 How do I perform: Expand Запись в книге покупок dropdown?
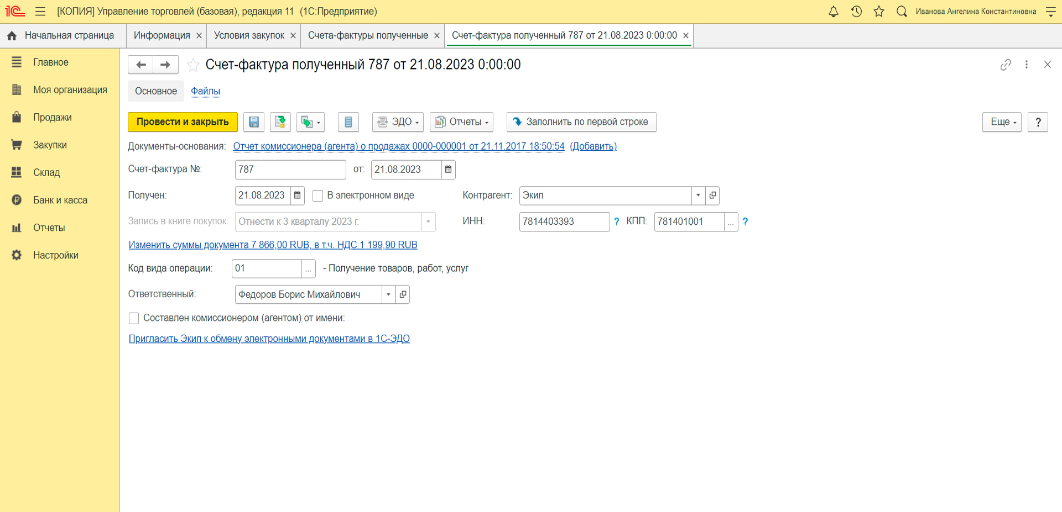tap(428, 222)
